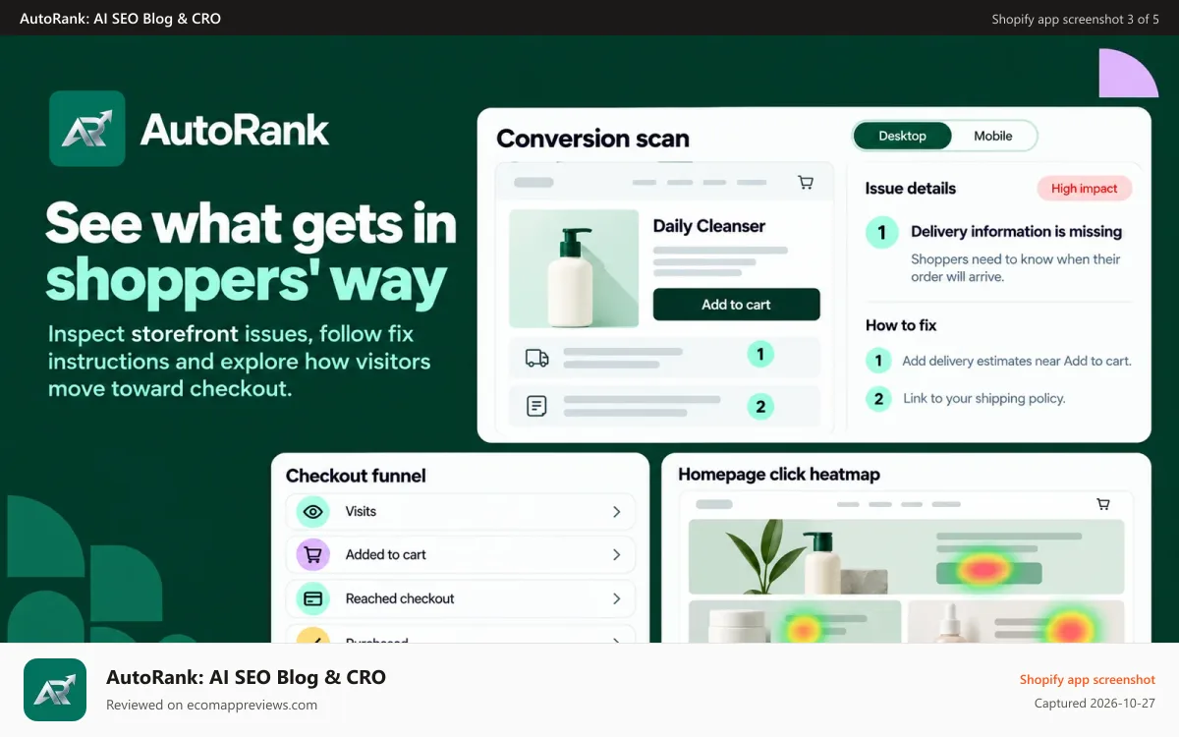
Task: Select marker 2 beside the document row
Action: (x=760, y=406)
